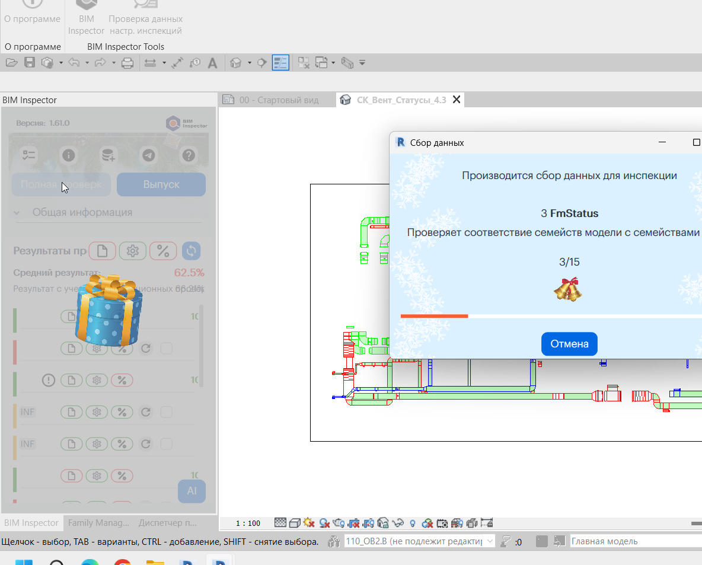
Task: Click the question mark help icon
Action: [189, 155]
